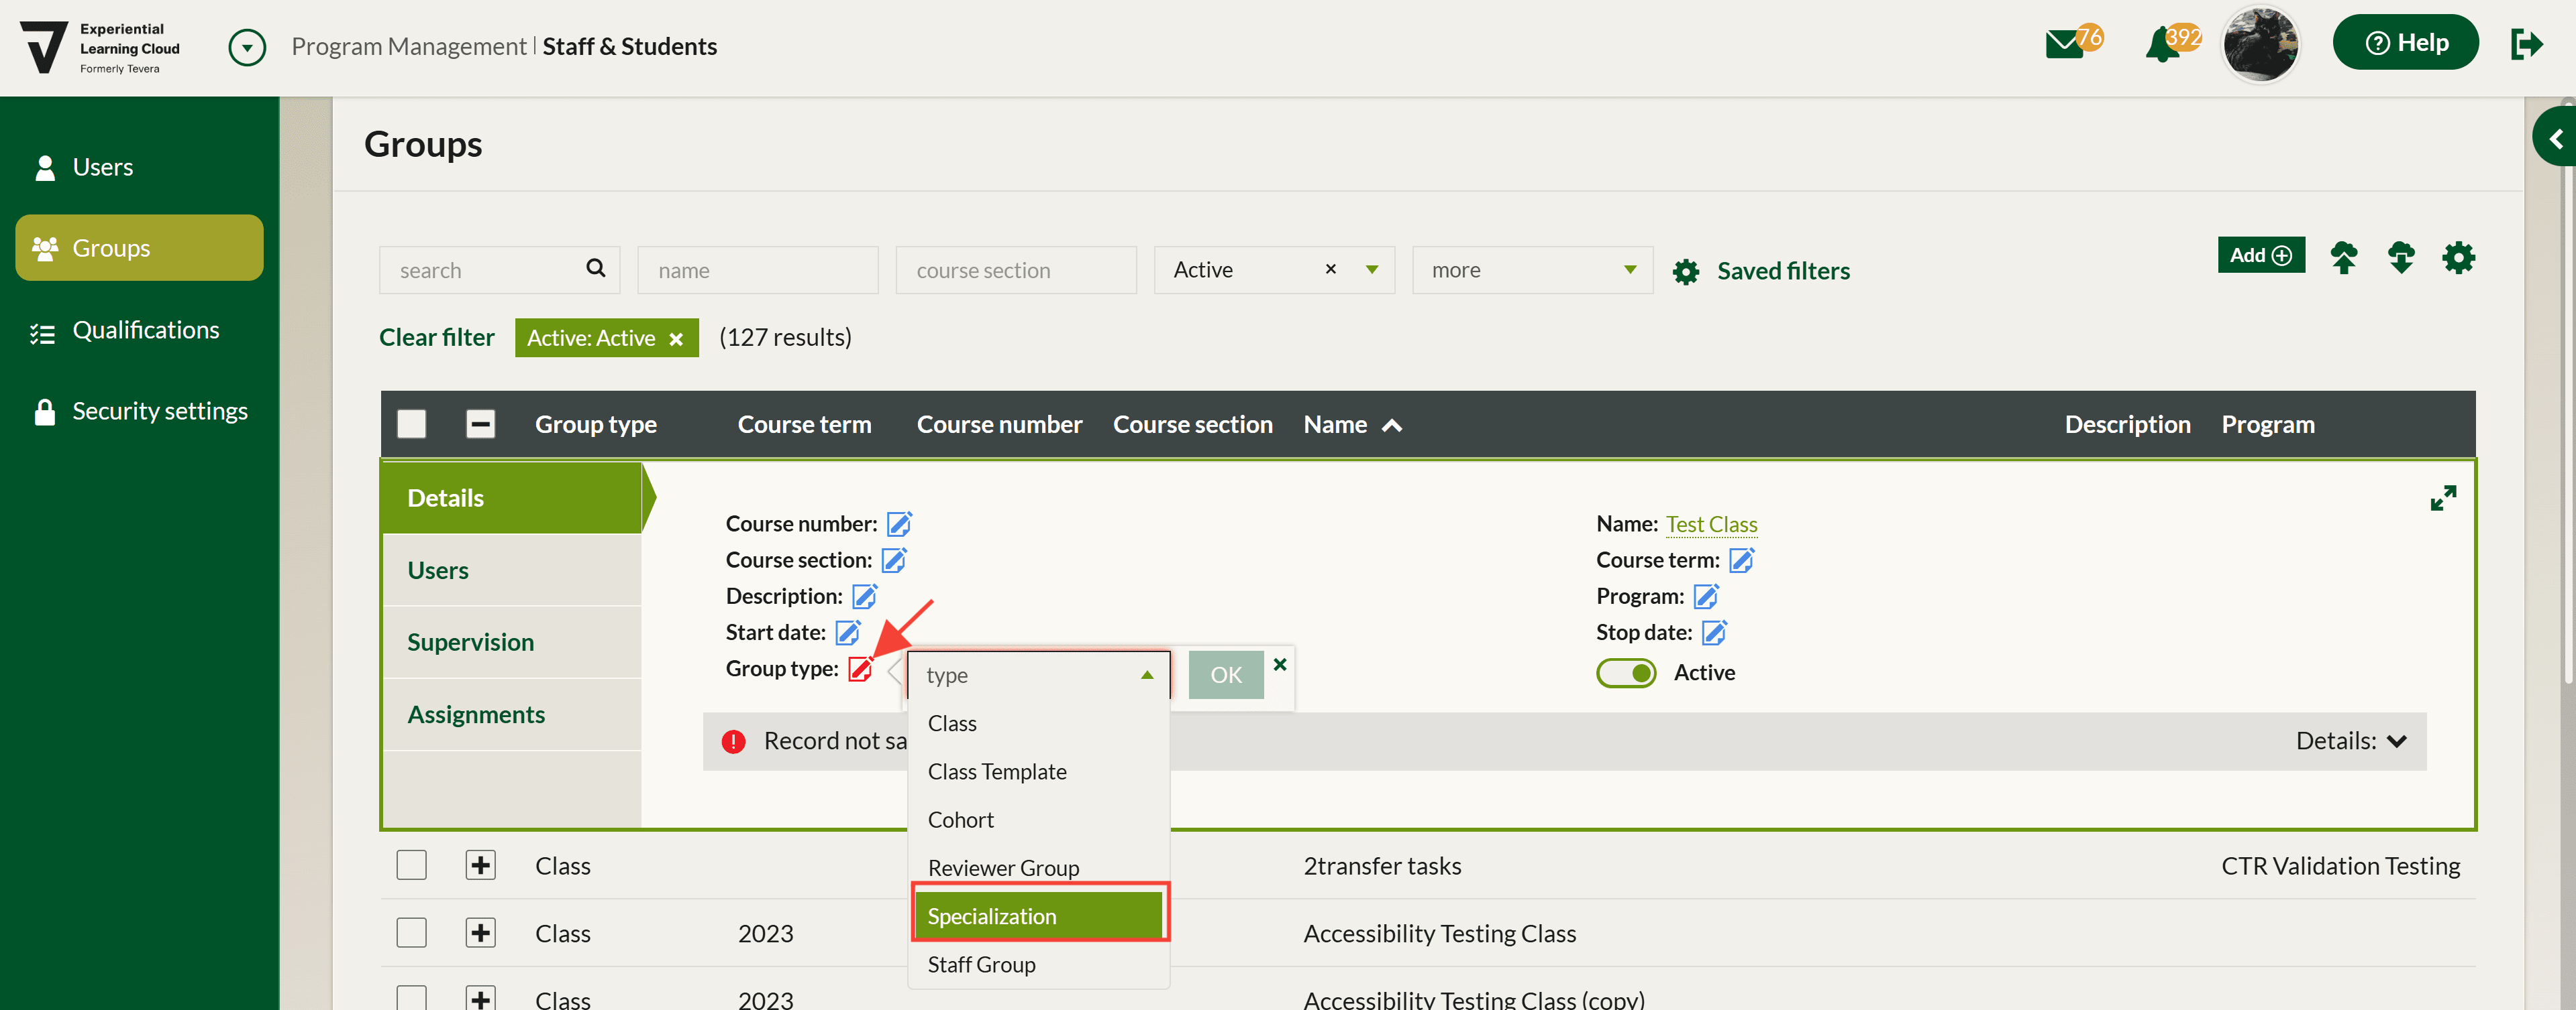The image size is (2576, 1010).
Task: Click the magnifier search icon
Action: [596, 269]
